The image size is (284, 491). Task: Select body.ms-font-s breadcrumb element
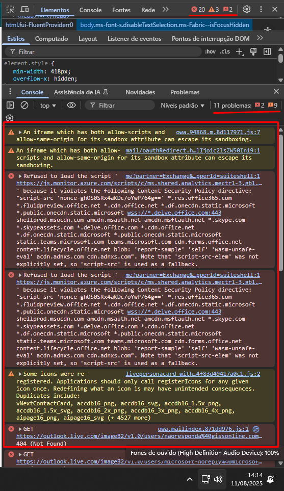pyautogui.click(x=164, y=25)
